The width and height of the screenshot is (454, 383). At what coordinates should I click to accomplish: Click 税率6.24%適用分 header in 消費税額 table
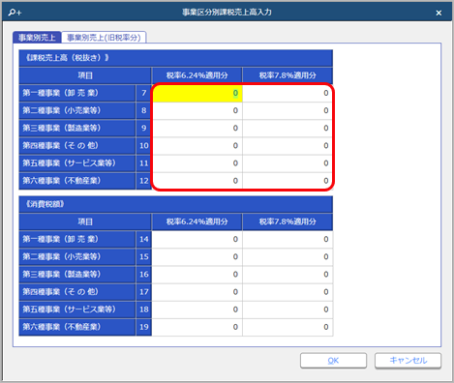pyautogui.click(x=197, y=221)
